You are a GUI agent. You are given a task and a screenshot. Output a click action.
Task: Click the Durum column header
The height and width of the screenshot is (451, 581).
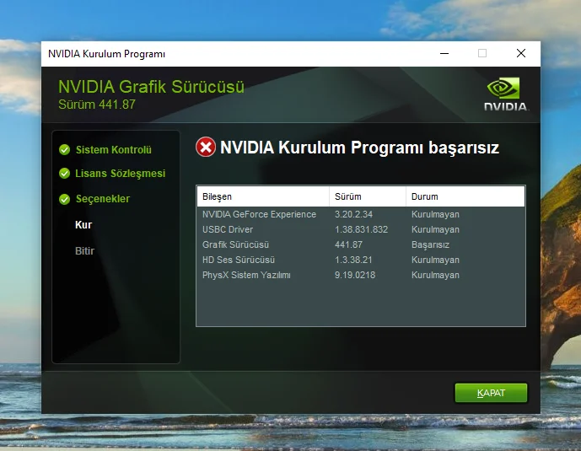465,196
